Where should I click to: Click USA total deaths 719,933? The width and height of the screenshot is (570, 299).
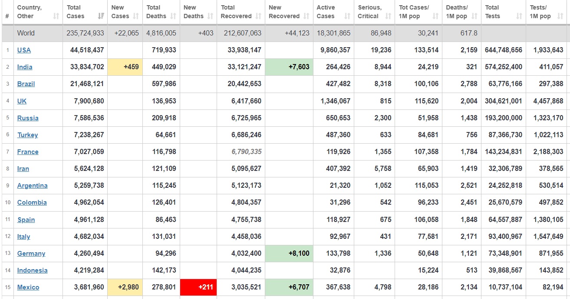[x=163, y=50]
